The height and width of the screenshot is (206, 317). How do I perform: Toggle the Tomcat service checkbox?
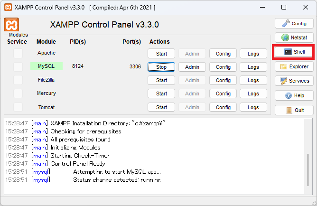click(x=18, y=107)
